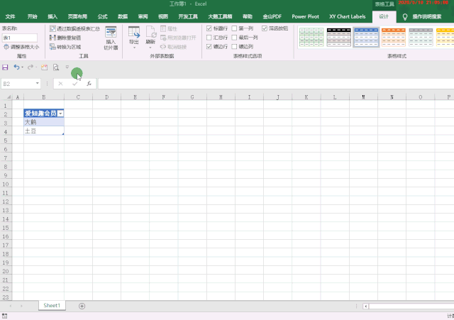Open the Name Box dropdown arrow

pyautogui.click(x=38, y=84)
